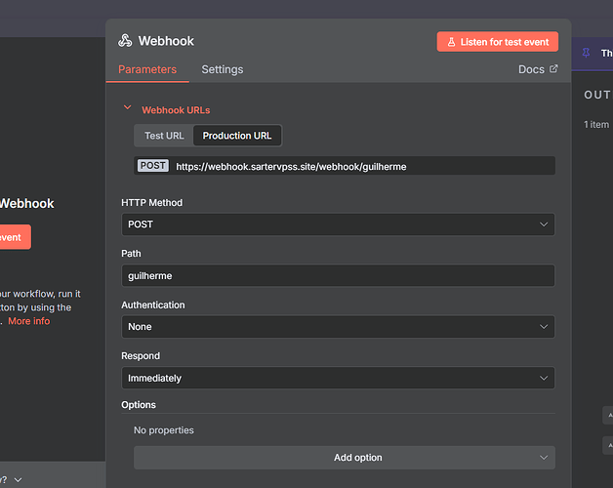Click the Webhook URLs heading
Screen dimensions: 613x488
[176, 110]
